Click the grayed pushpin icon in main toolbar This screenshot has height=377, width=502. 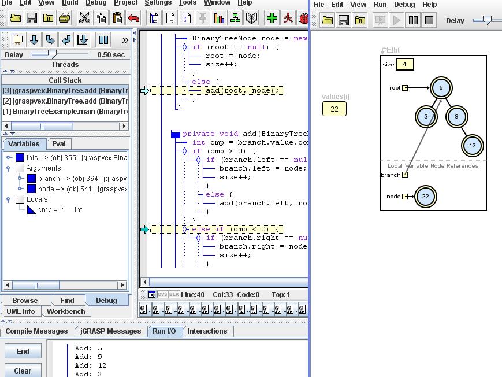click(x=203, y=18)
